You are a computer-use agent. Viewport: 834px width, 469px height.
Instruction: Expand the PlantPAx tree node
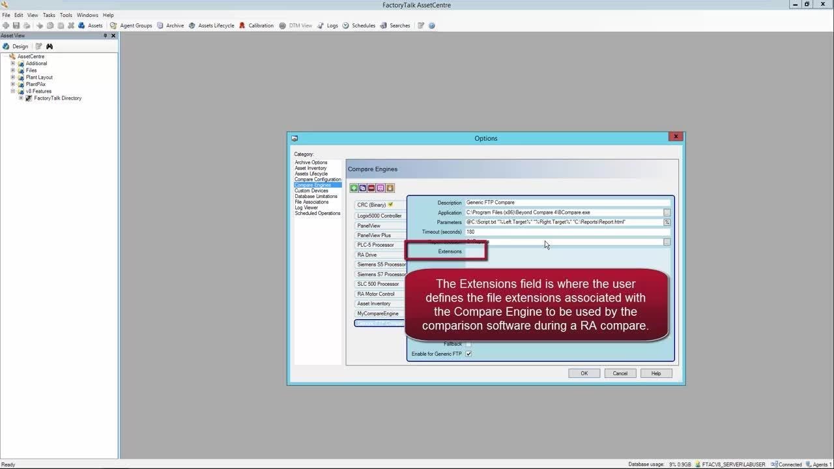pyautogui.click(x=12, y=84)
